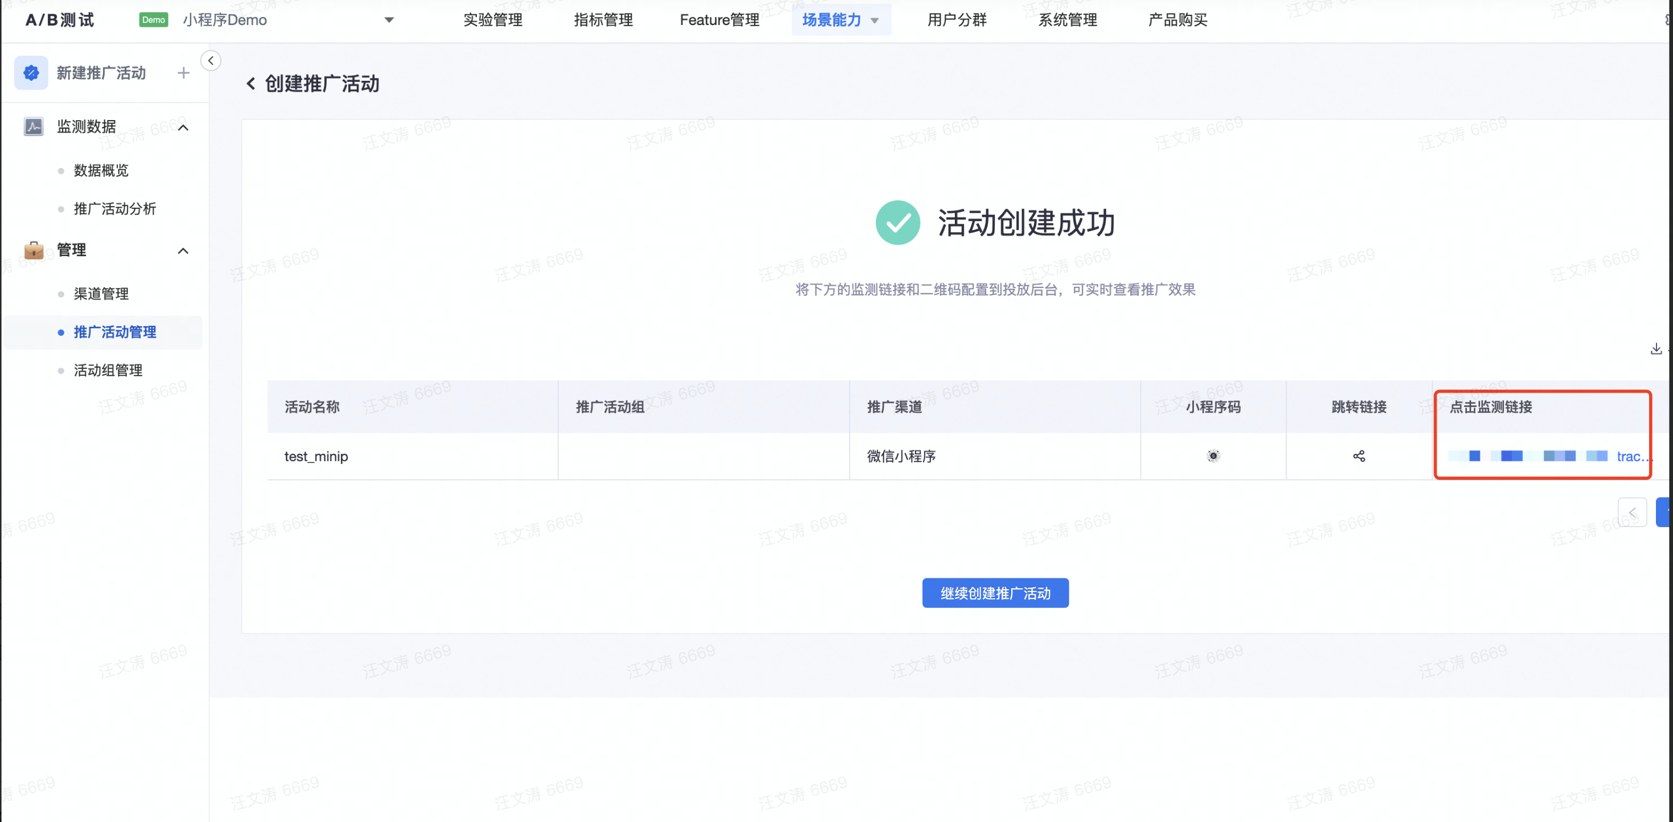This screenshot has width=1673, height=822.
Task: Click the 点击监测链接 column header
Action: (1490, 407)
